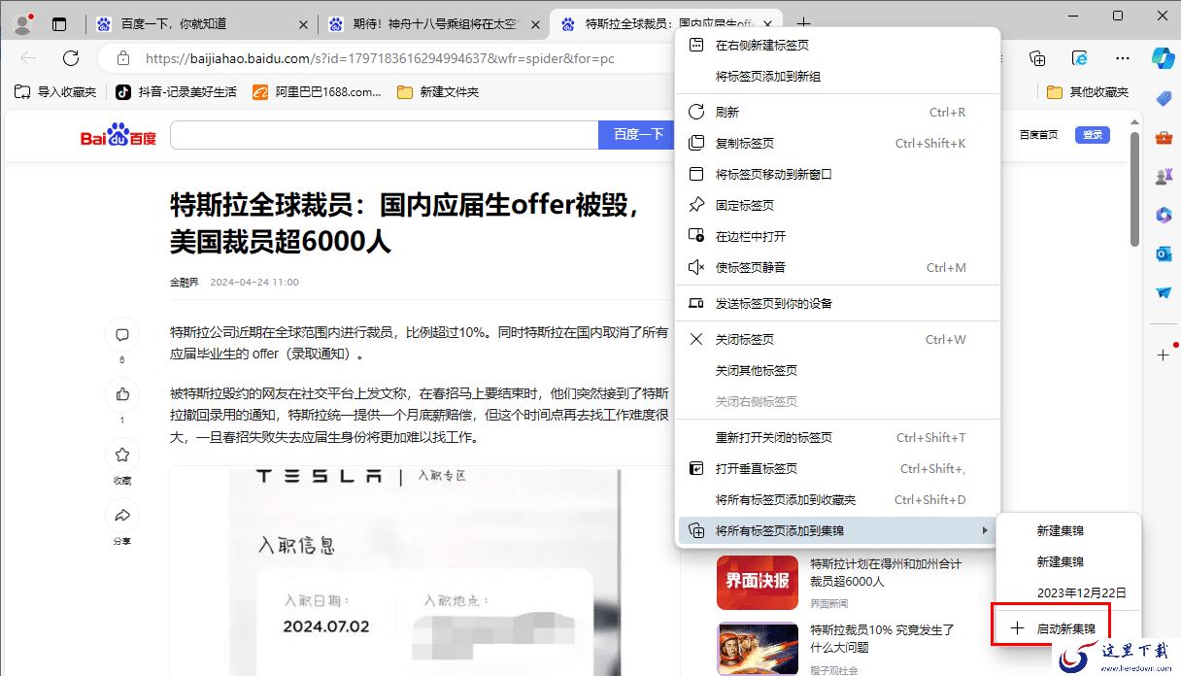Open 其他收藏夹 bookmarks folder
This screenshot has width=1181, height=676.
(x=1089, y=92)
